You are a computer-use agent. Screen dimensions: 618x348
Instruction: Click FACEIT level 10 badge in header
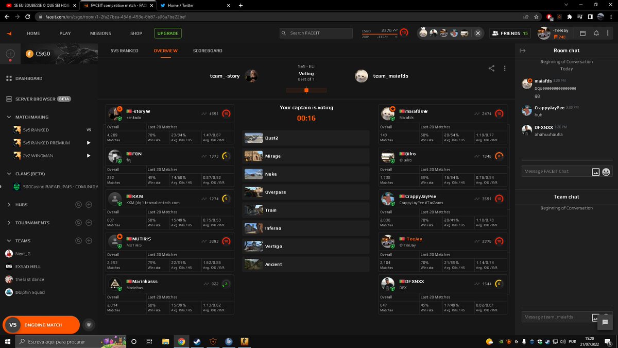404,32
